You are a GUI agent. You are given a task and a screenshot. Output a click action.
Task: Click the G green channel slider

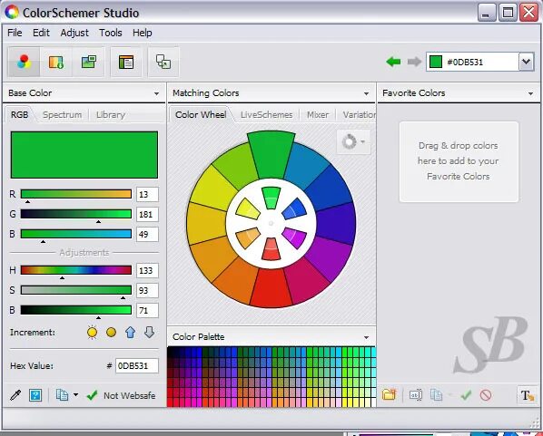coord(76,214)
